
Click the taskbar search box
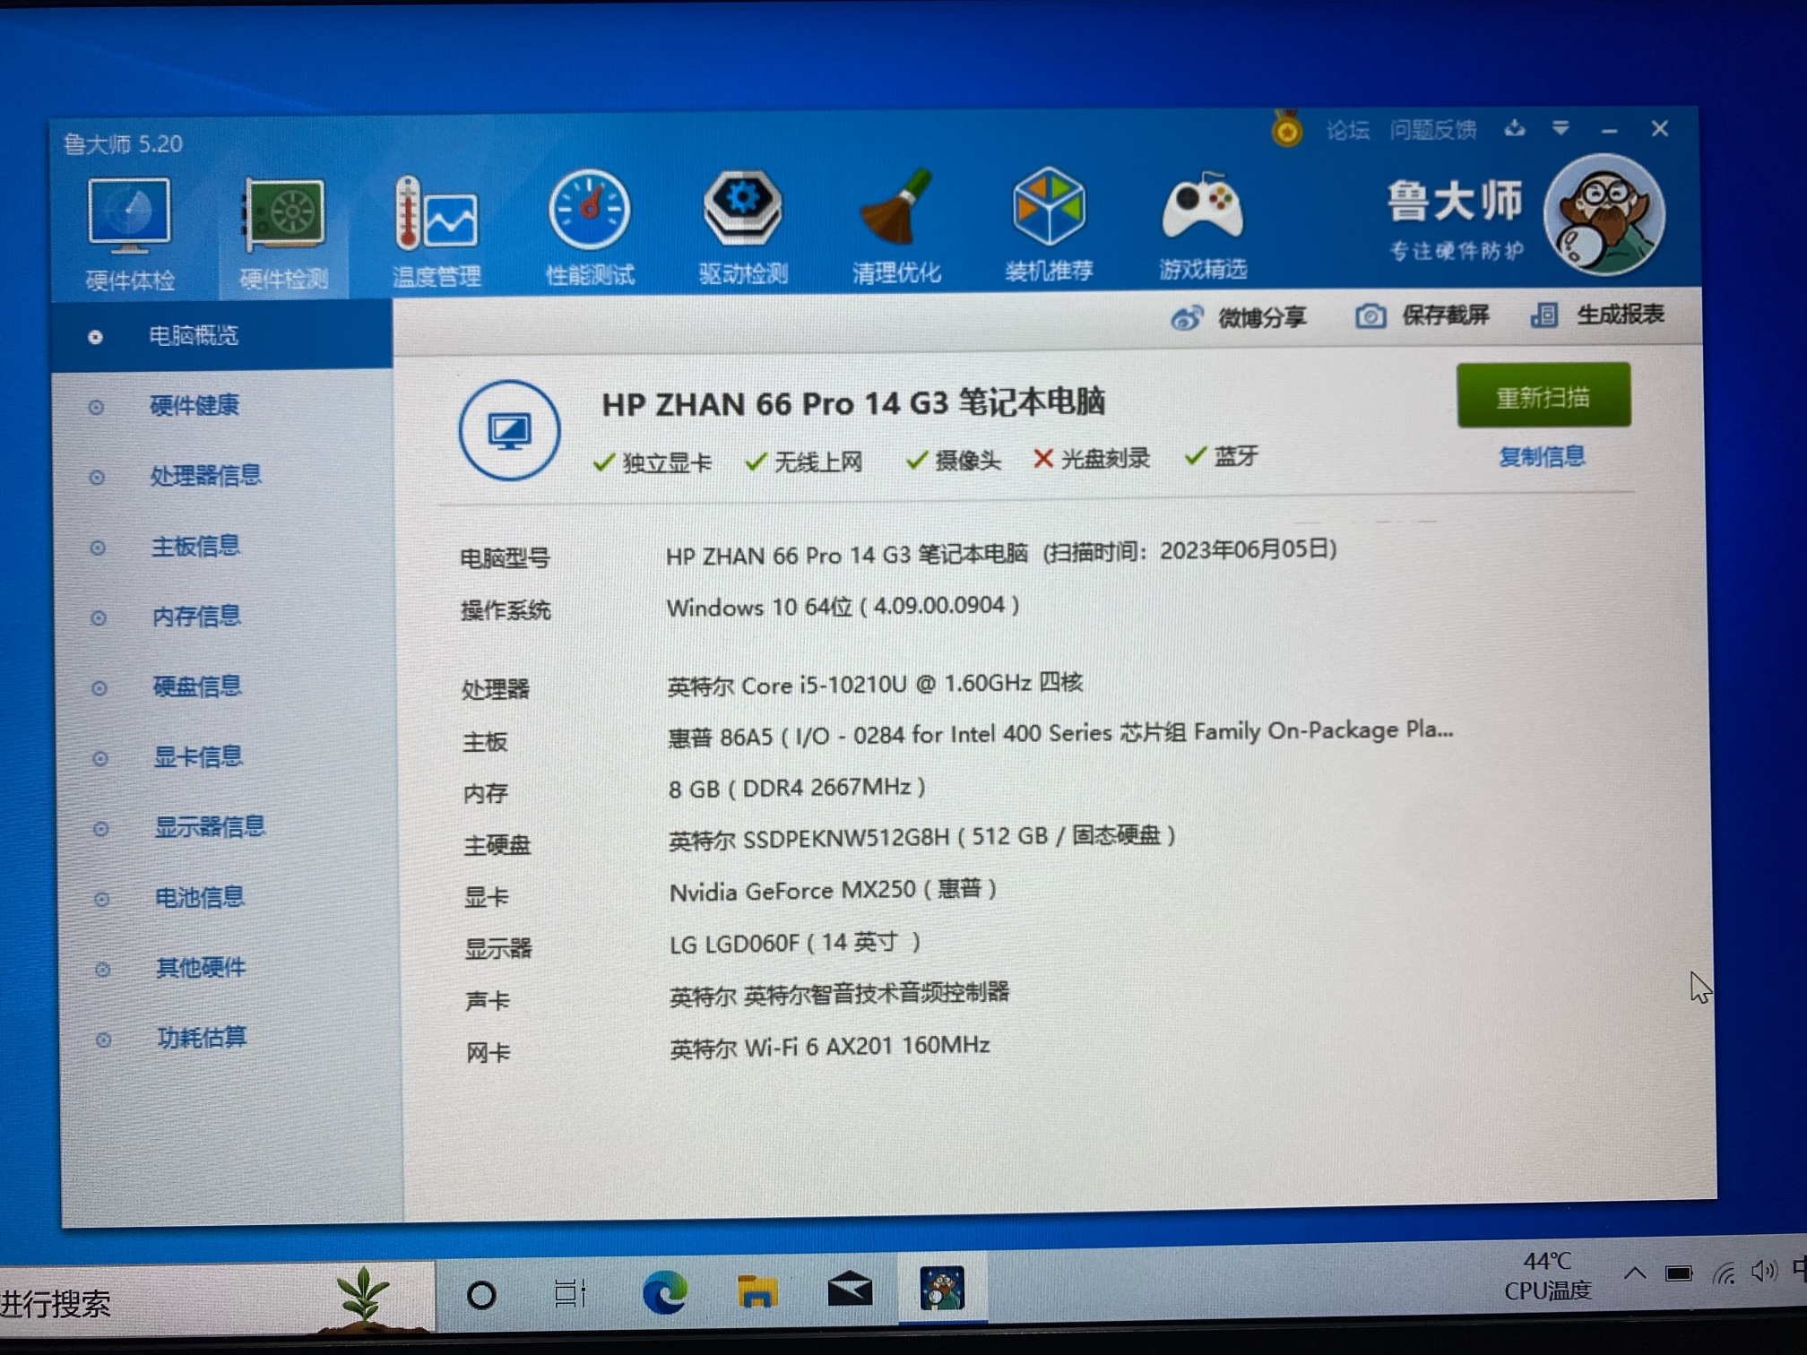click(x=179, y=1301)
